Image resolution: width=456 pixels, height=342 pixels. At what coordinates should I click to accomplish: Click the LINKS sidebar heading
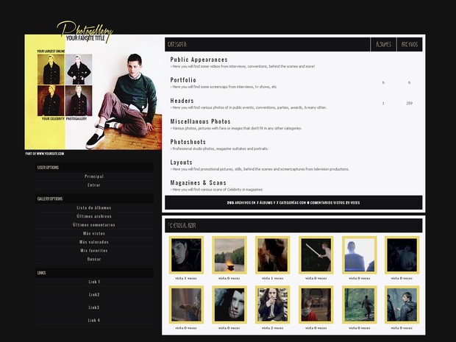(x=42, y=273)
